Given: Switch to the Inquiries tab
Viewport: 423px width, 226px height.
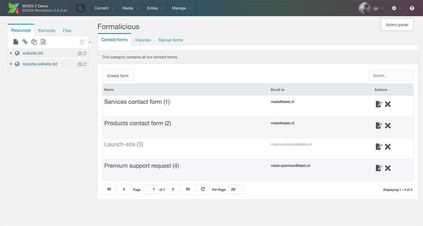Looking at the screenshot, I should pyautogui.click(x=143, y=40).
